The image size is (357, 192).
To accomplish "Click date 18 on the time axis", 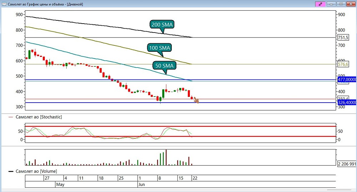I will tap(101, 178).
